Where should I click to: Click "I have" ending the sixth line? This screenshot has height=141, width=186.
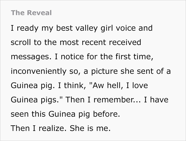pyautogui.click(x=157, y=100)
